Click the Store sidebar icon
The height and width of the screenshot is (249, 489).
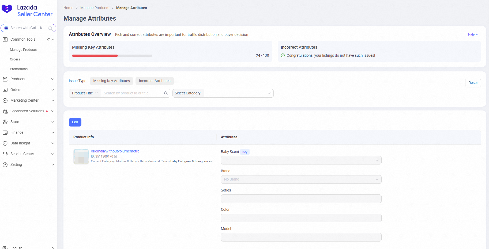(5, 122)
